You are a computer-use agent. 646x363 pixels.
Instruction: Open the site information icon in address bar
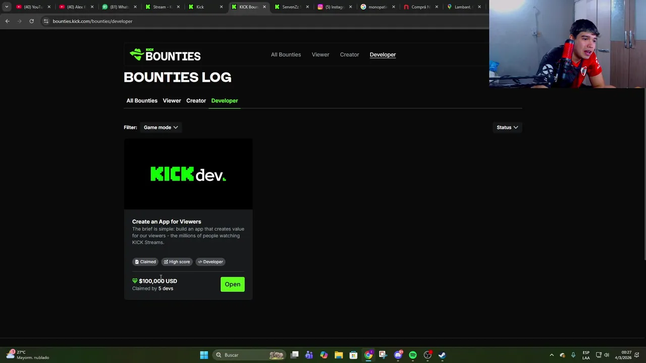[46, 21]
